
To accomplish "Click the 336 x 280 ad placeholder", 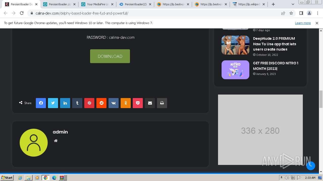I will pos(260,130).
